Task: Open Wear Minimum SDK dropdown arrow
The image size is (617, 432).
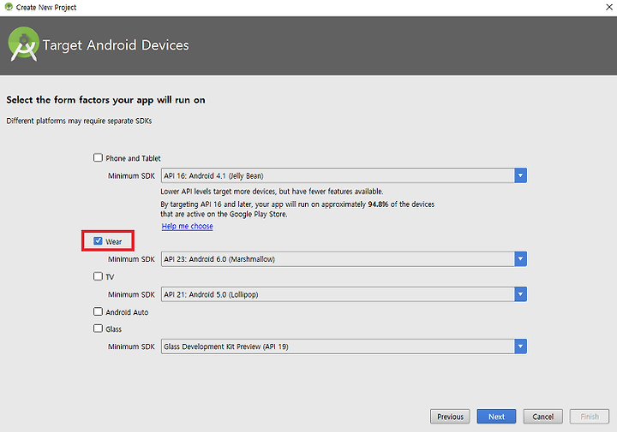Action: coord(520,259)
